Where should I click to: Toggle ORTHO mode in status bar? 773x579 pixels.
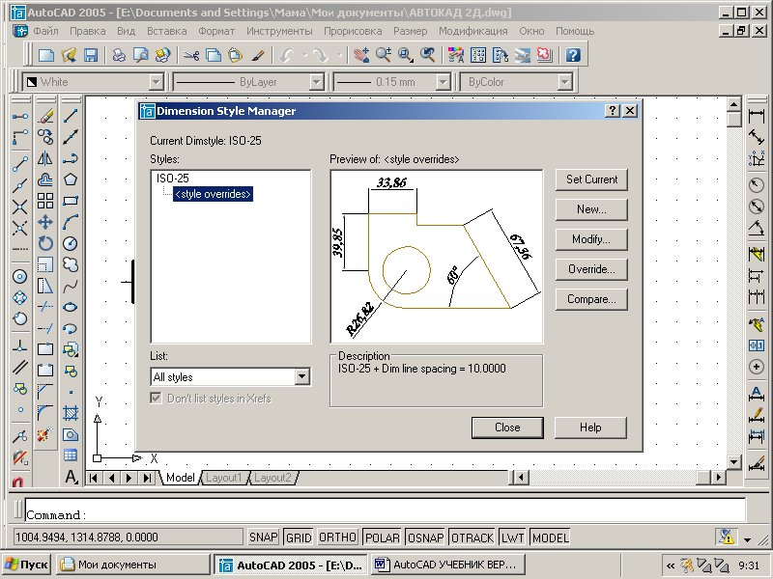337,538
